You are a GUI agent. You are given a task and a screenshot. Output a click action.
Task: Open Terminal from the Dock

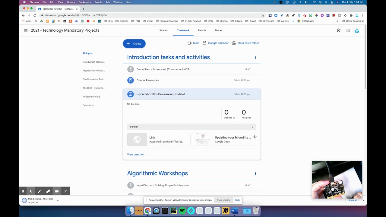(165, 211)
